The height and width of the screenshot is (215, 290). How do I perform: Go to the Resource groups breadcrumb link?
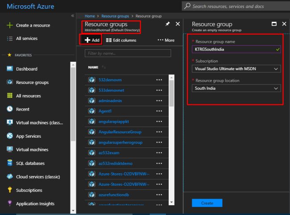(x=115, y=16)
